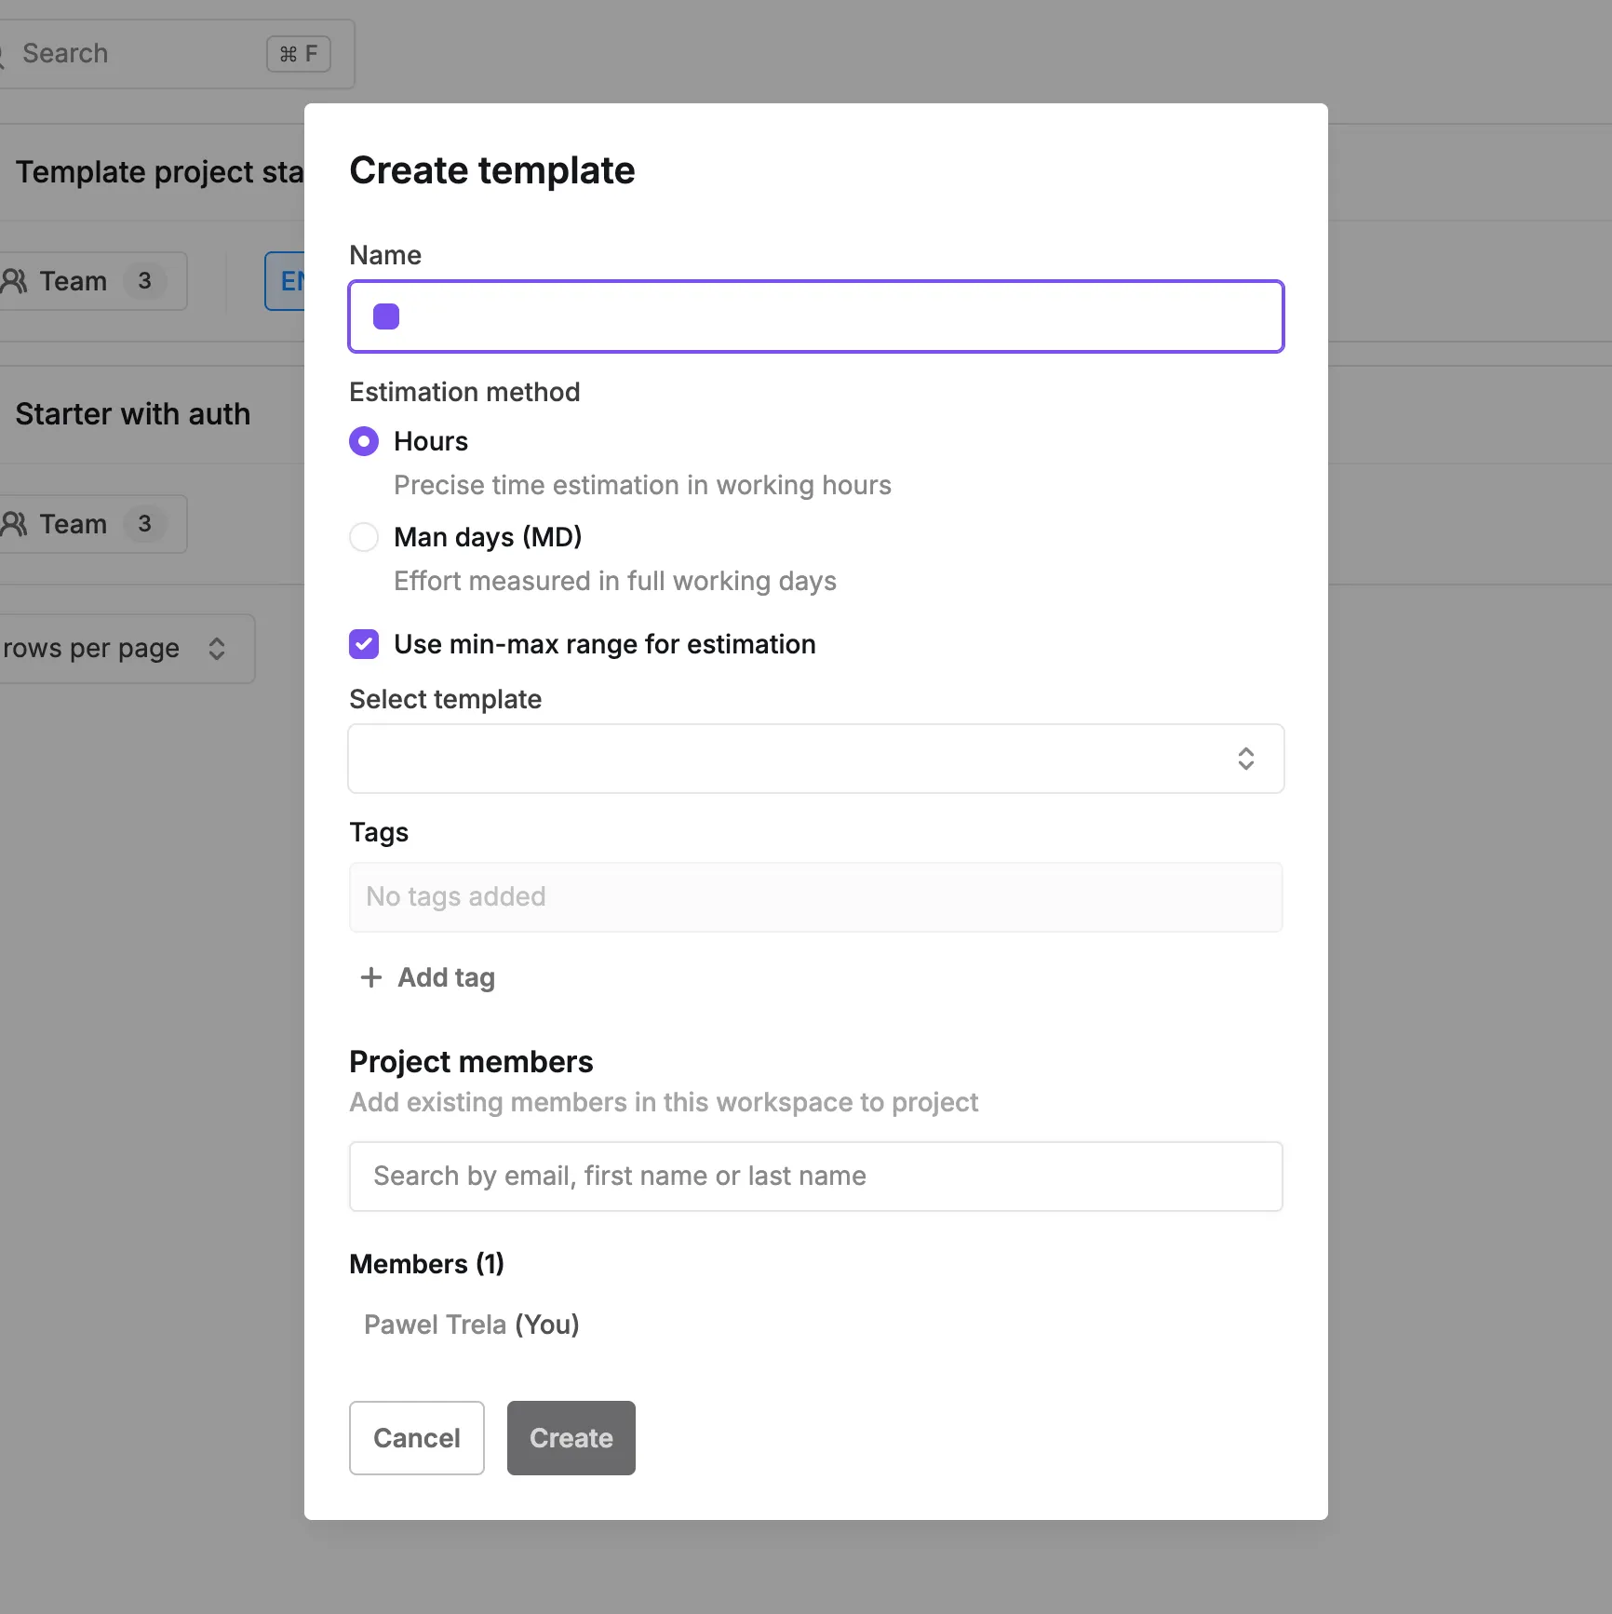This screenshot has height=1614, width=1612.
Task: Disable Use min-max range for estimation
Action: (x=364, y=644)
